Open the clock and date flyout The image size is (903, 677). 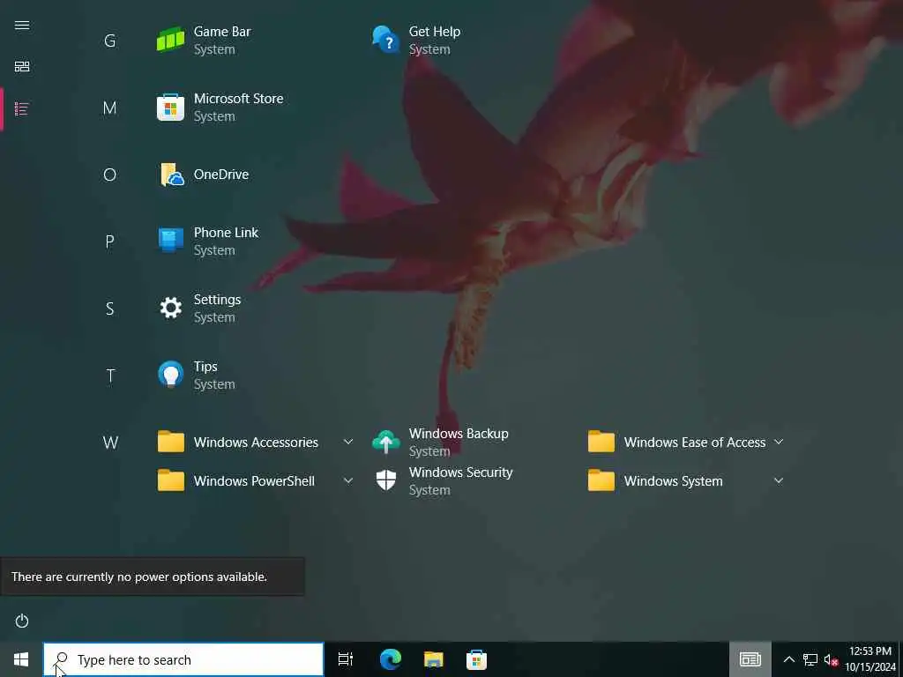[870, 659]
